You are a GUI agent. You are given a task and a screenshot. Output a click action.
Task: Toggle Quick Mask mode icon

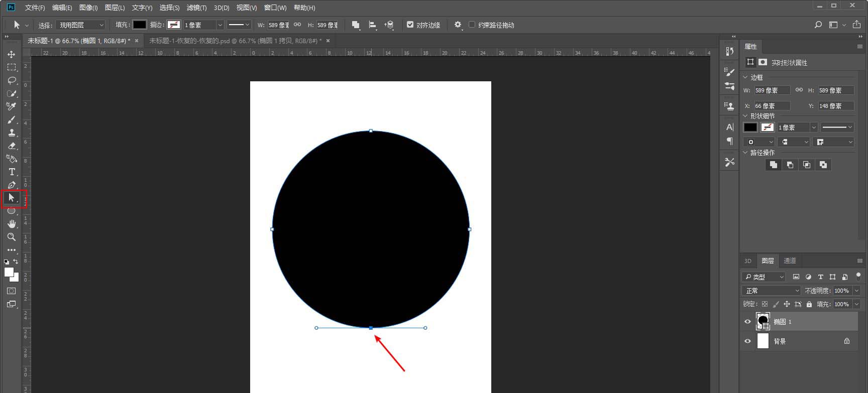(x=11, y=291)
